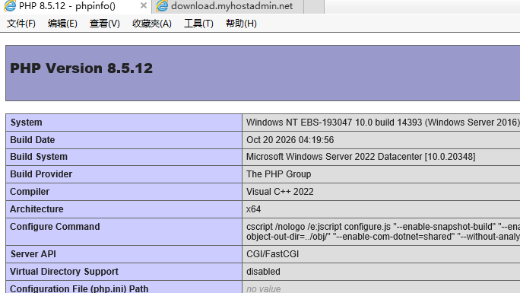Click the Build Provider label
This screenshot has height=293, width=520.
41,174
